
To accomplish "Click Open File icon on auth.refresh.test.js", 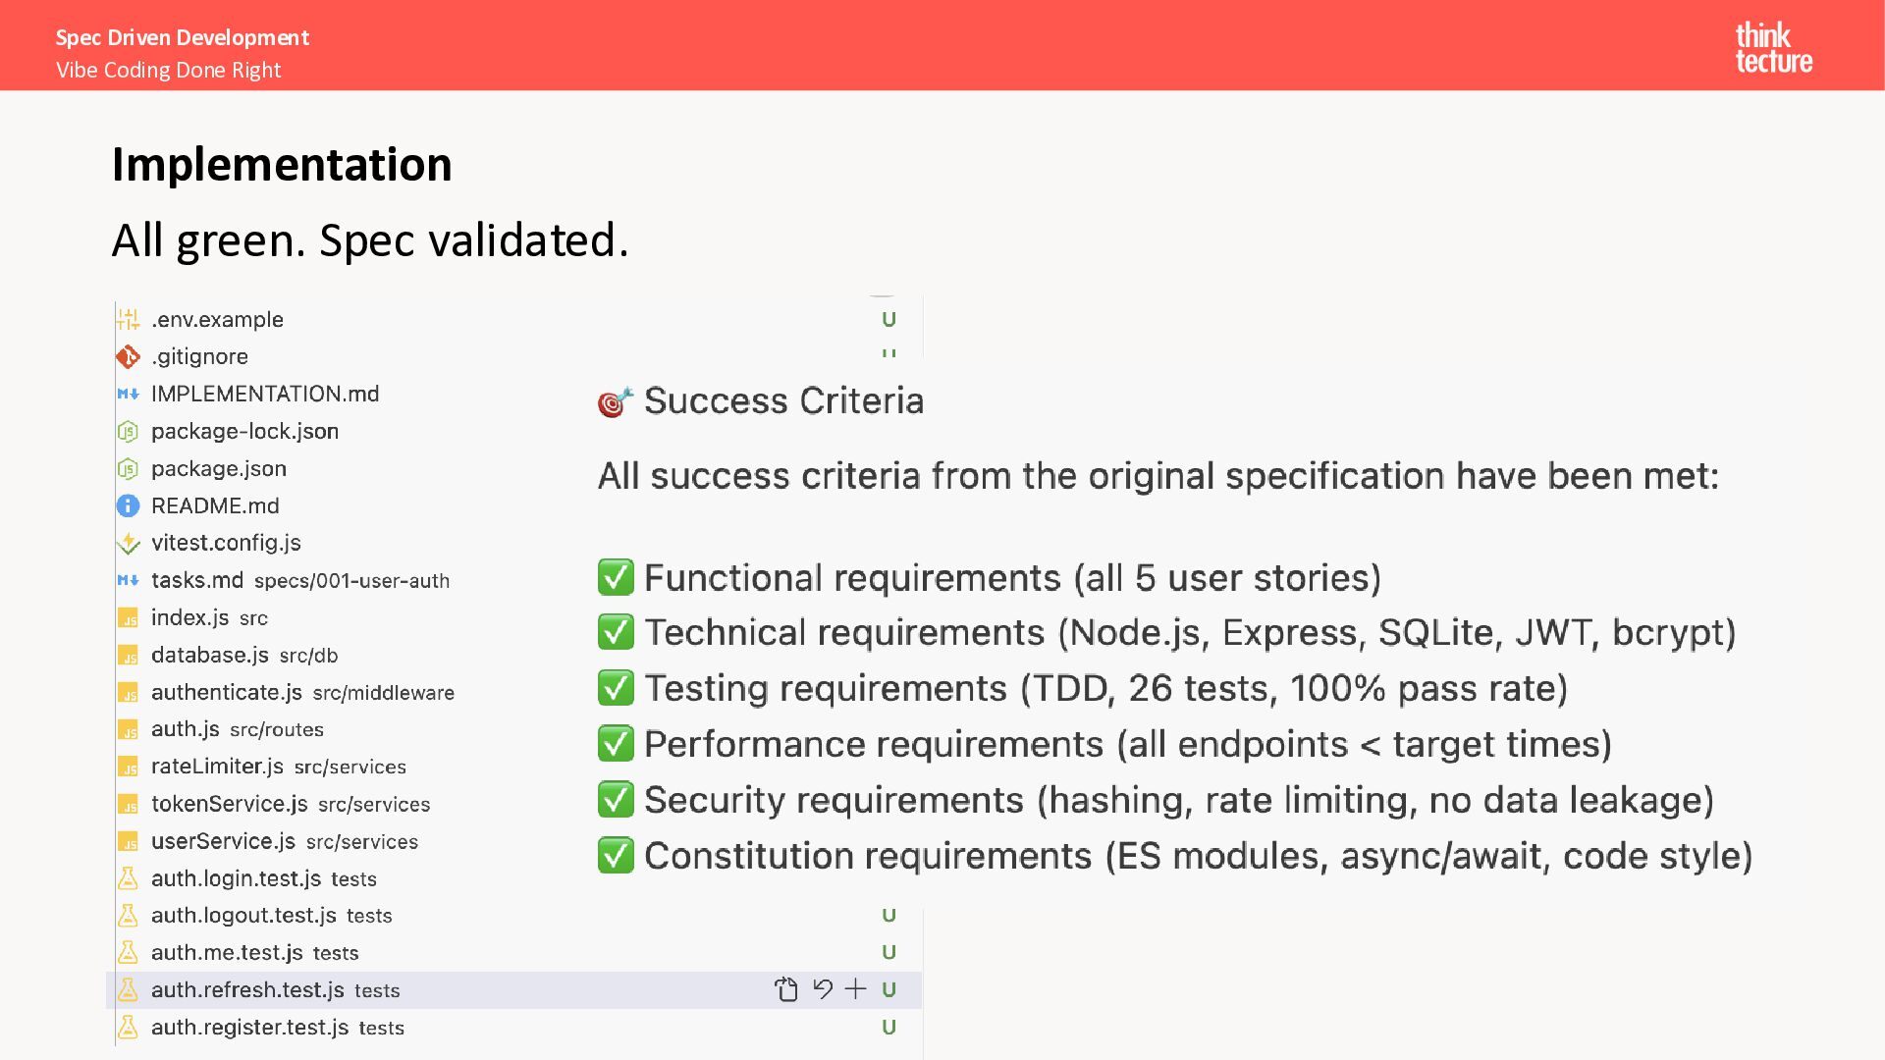I will (785, 989).
